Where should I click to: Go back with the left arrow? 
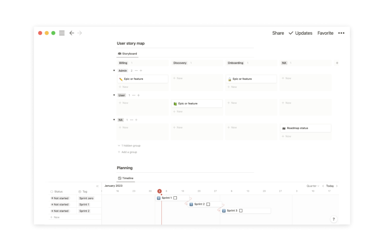(x=72, y=33)
